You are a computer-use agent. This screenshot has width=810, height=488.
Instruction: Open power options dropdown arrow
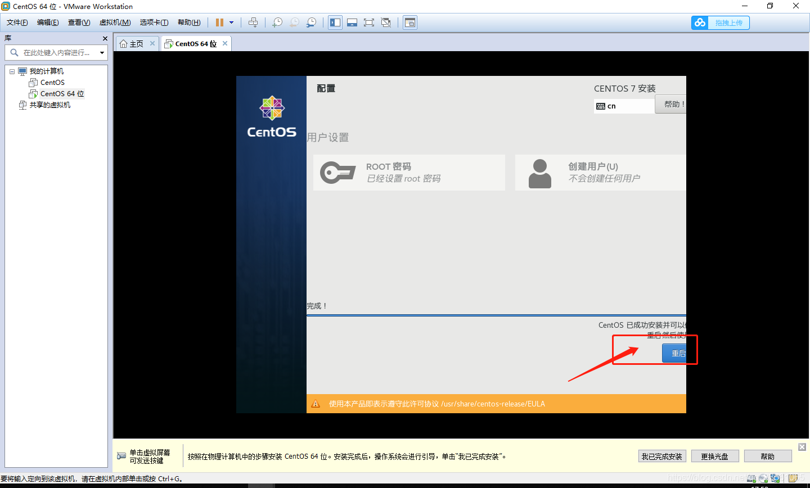(231, 22)
